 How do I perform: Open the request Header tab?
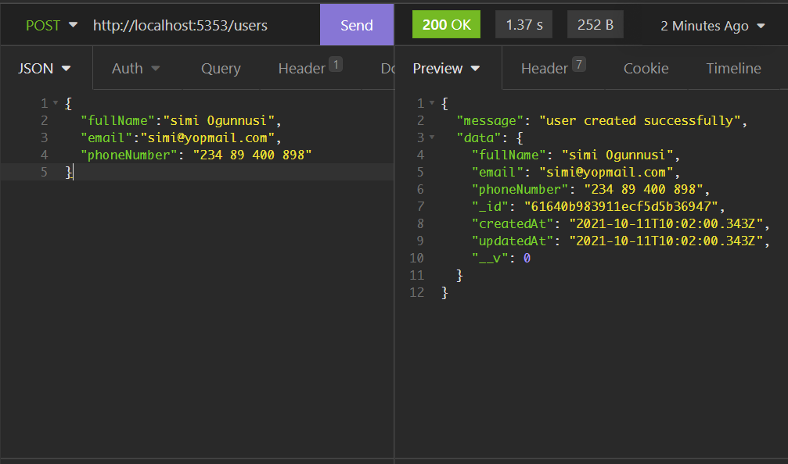pos(310,67)
